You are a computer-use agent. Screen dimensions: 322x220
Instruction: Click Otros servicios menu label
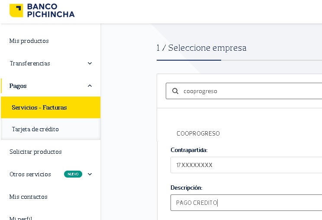click(30, 174)
